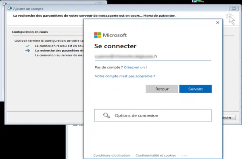The width and height of the screenshot is (242, 159).
Task: Open Conditions d'utilisation link
Action: click(x=111, y=155)
